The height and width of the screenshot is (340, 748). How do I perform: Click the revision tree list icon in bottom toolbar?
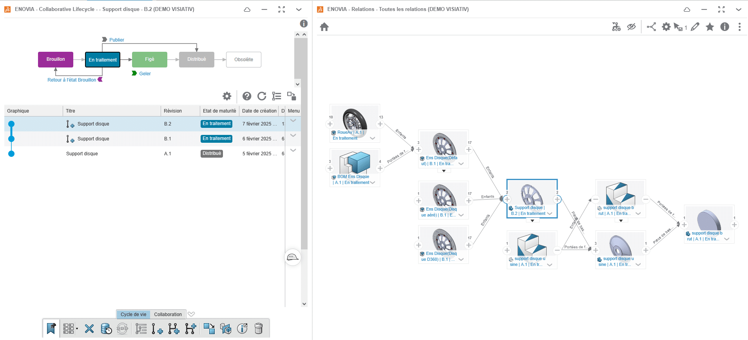tap(141, 329)
